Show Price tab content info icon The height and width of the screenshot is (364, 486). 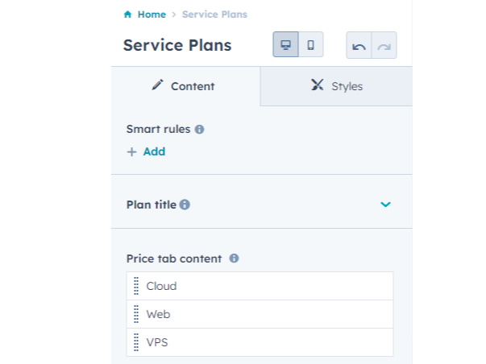(x=234, y=259)
